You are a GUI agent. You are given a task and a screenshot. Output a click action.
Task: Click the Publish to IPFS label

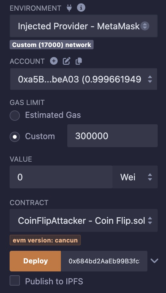click(54, 281)
